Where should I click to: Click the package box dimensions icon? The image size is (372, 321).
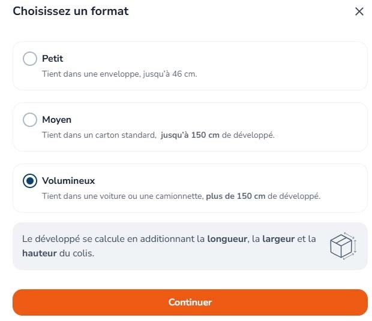tap(343, 246)
